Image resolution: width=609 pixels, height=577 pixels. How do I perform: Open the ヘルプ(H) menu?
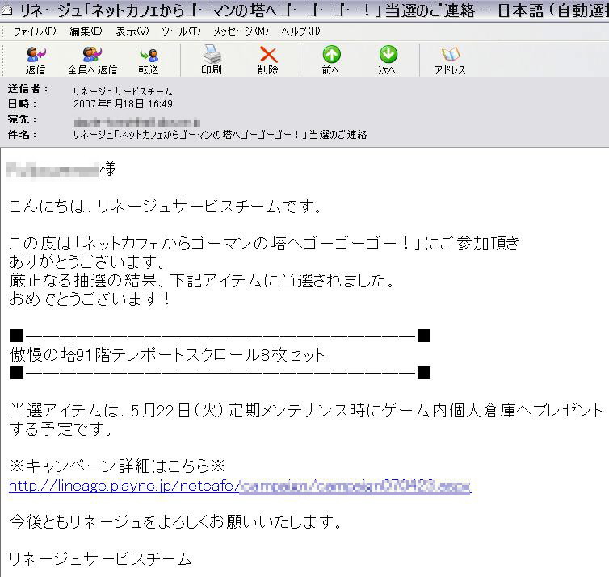pyautogui.click(x=301, y=31)
